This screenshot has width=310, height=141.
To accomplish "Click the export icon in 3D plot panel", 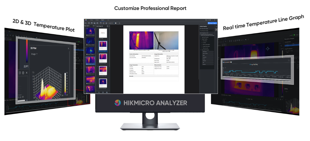I will coord(20,73).
